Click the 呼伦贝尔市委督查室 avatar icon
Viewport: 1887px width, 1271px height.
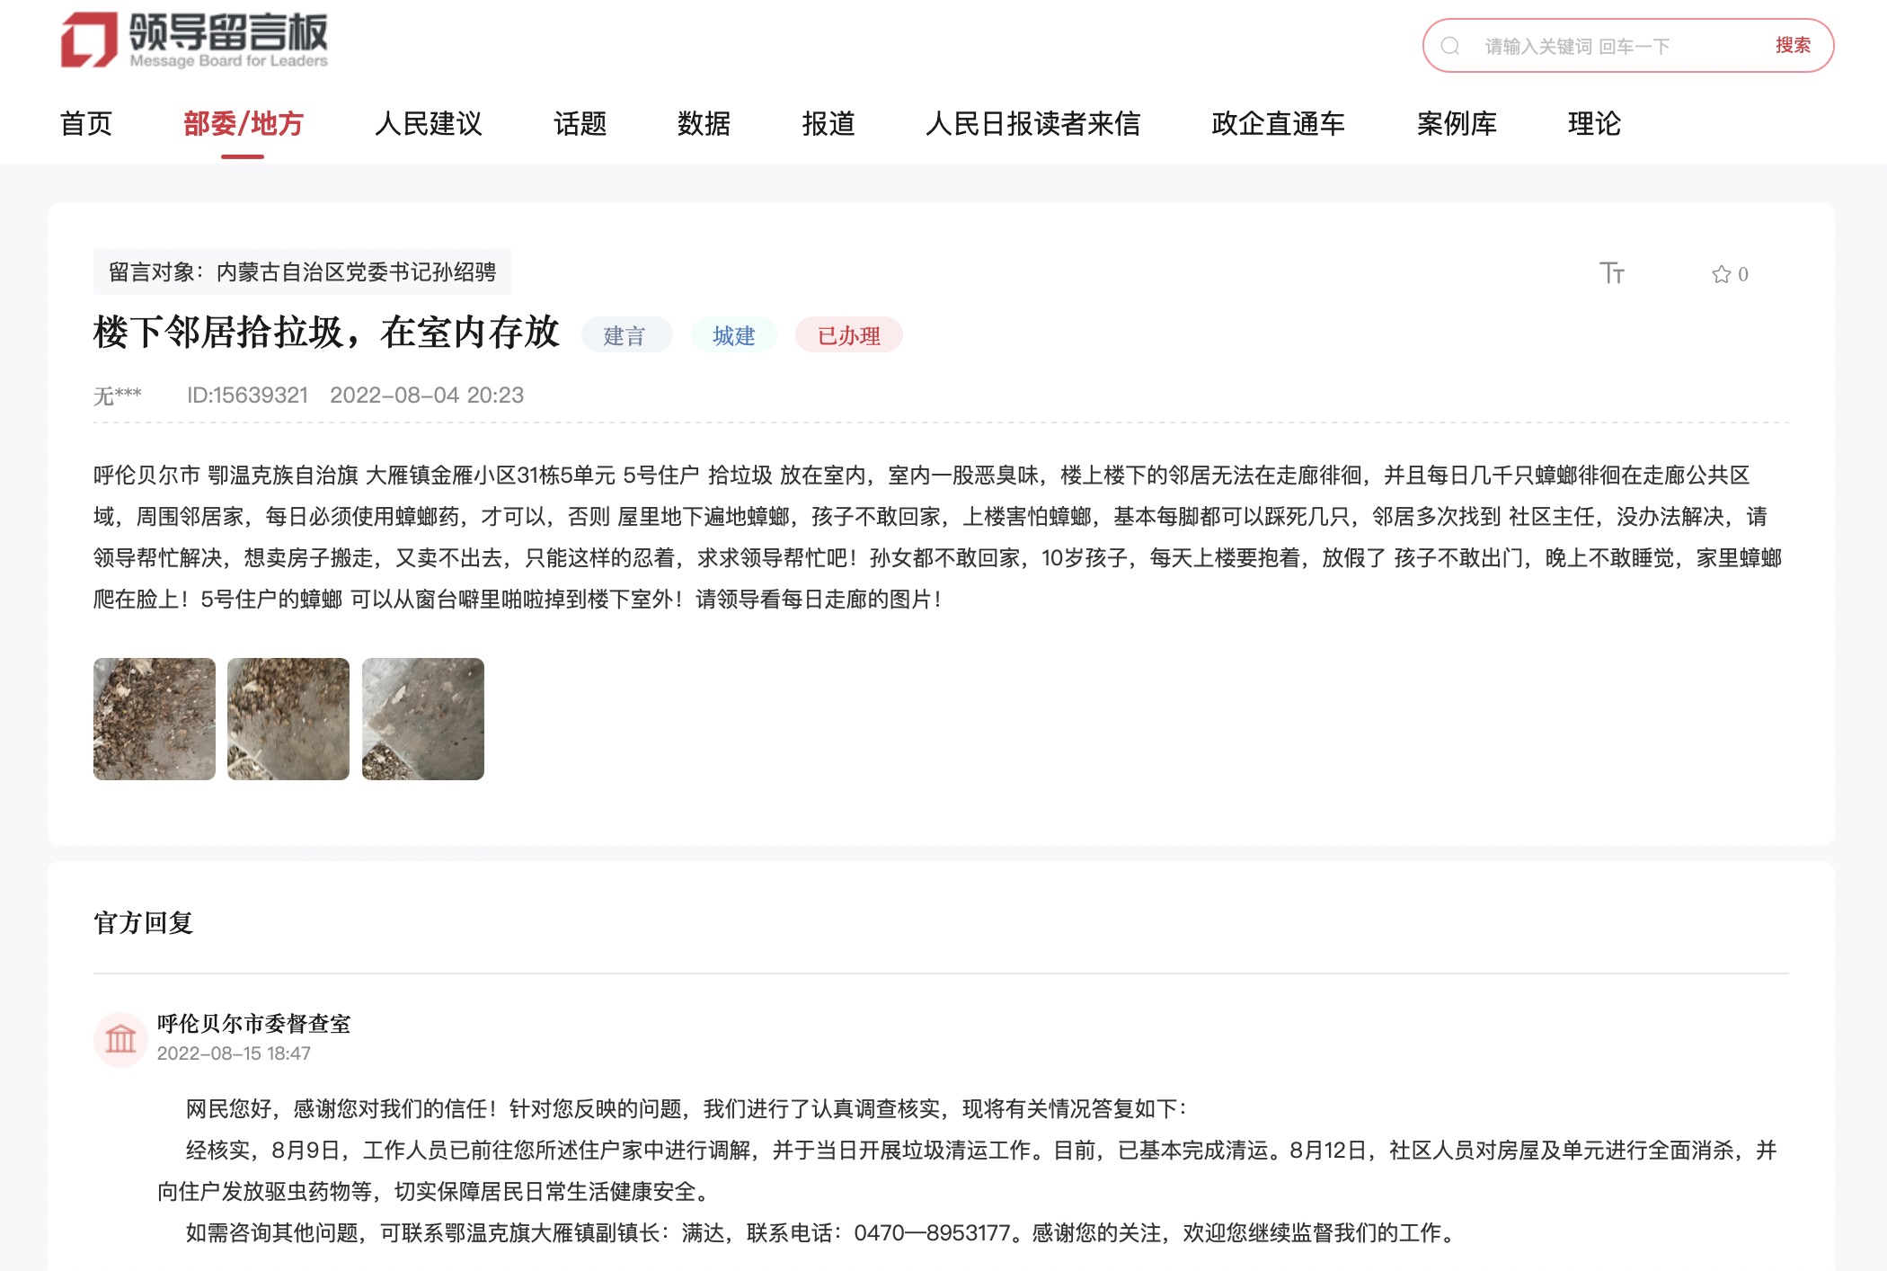coord(120,1039)
